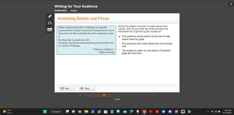Click the taskbar Search box

point(56,111)
